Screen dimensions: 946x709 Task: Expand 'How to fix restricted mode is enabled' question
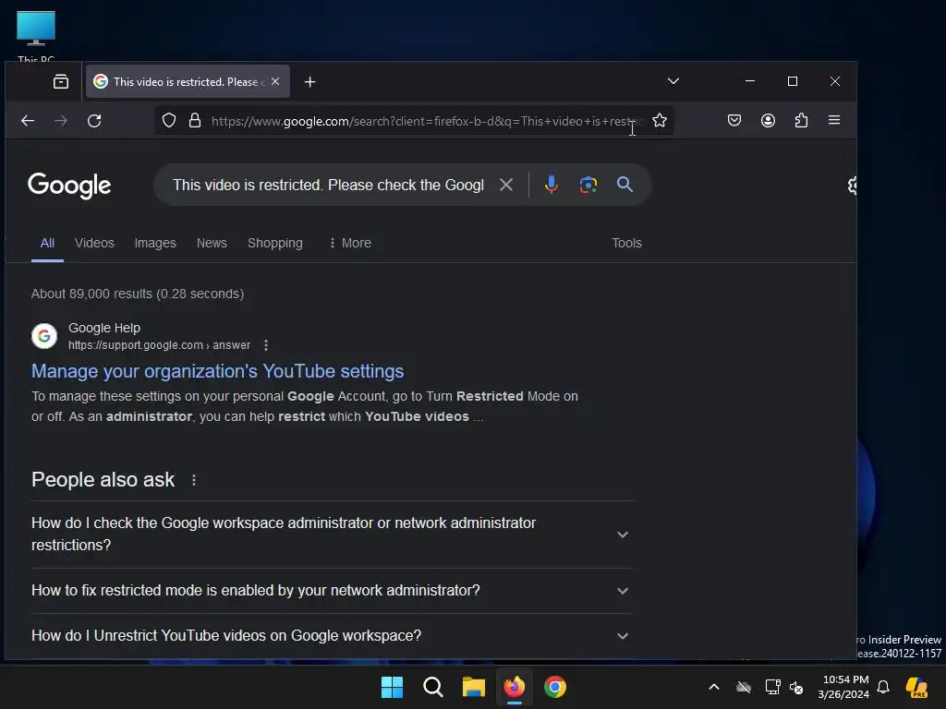[x=332, y=591]
